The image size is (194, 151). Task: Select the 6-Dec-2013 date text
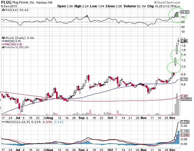[x=9, y=6]
